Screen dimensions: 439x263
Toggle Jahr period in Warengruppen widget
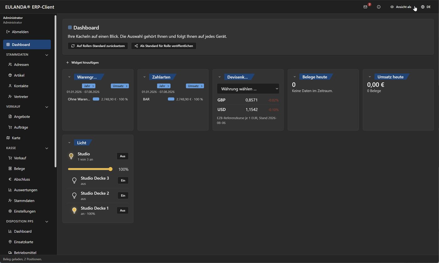89,86
